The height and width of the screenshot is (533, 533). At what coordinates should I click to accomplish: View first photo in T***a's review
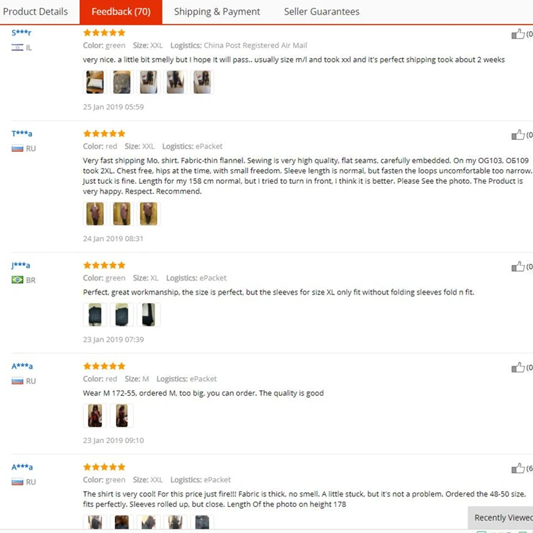point(95,214)
